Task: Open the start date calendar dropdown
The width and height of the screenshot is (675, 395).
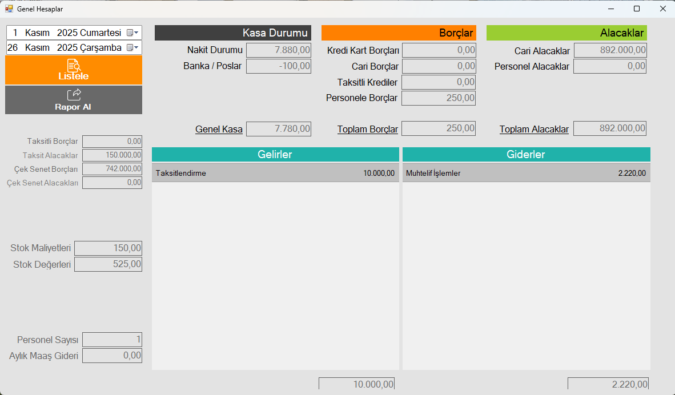Action: [132, 33]
